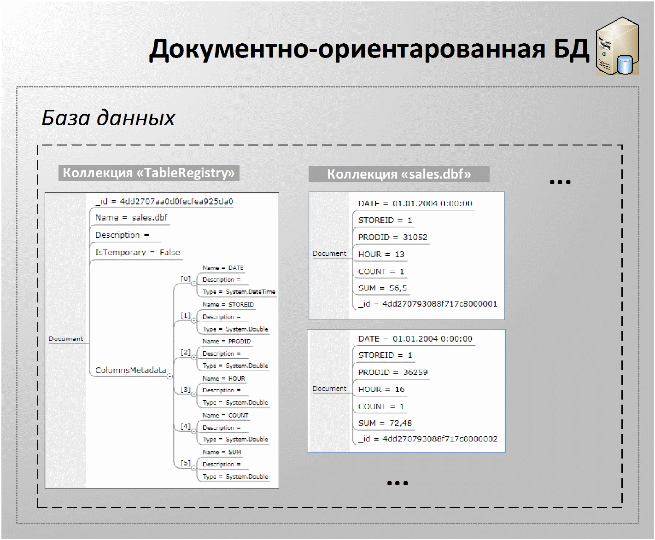
Task: Select 'Name = SUM' column entry
Action: pos(222,452)
